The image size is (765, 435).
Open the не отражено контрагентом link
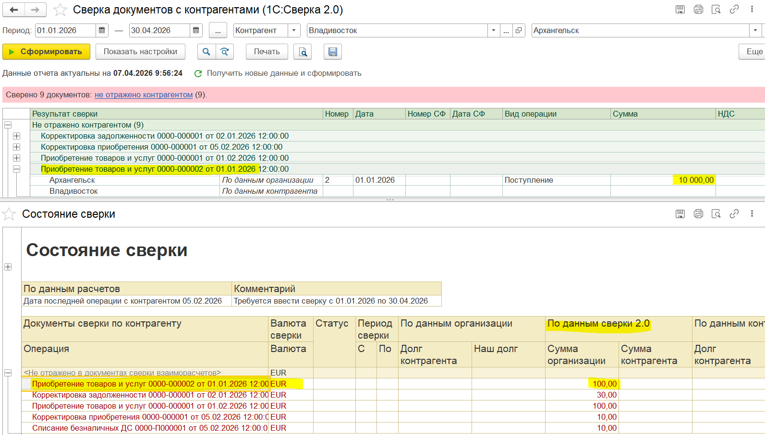coord(144,95)
